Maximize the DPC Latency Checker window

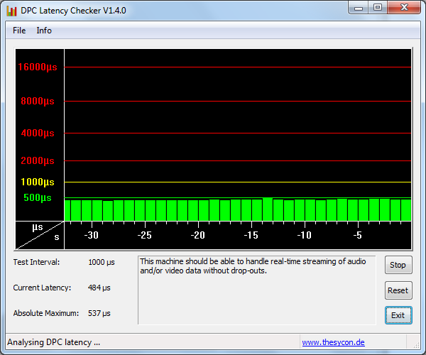(x=377, y=8)
